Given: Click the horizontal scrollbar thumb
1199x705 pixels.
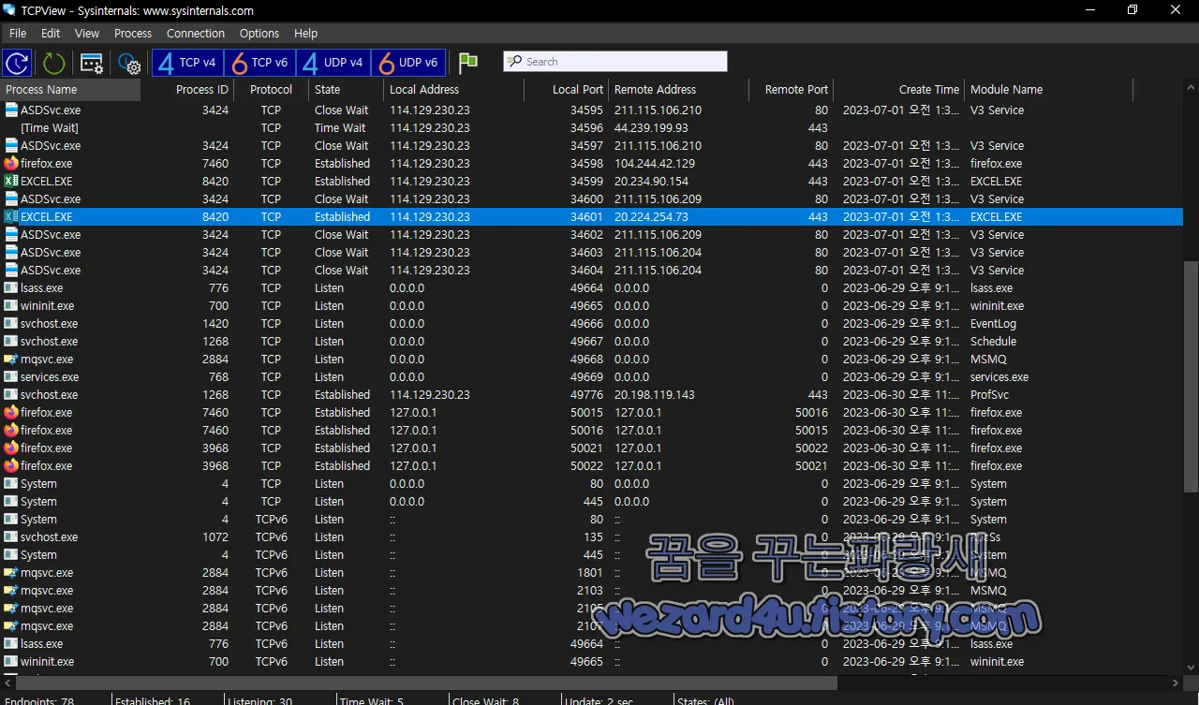Looking at the screenshot, I should point(426,683).
